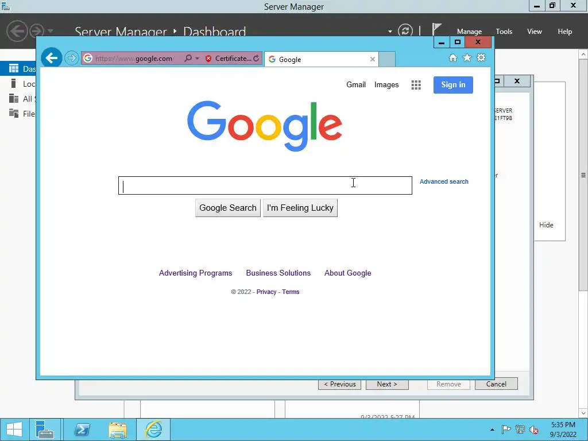Screen dimensions: 588x441
Task: Launch PowerShell from taskbar
Action: 82,430
